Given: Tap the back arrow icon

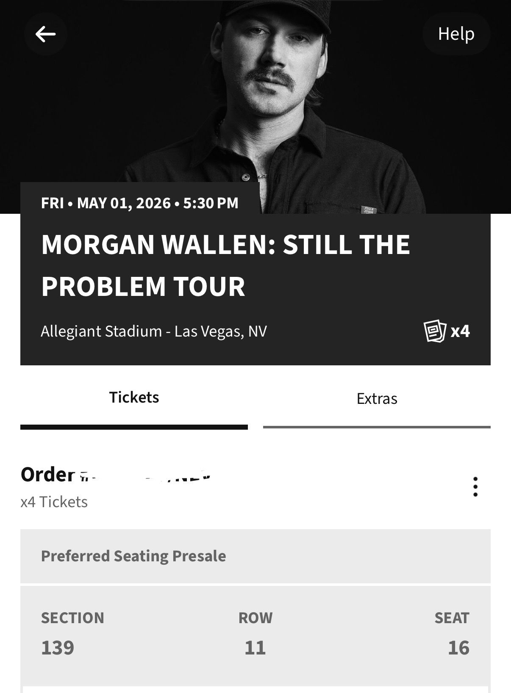Looking at the screenshot, I should 45,34.
